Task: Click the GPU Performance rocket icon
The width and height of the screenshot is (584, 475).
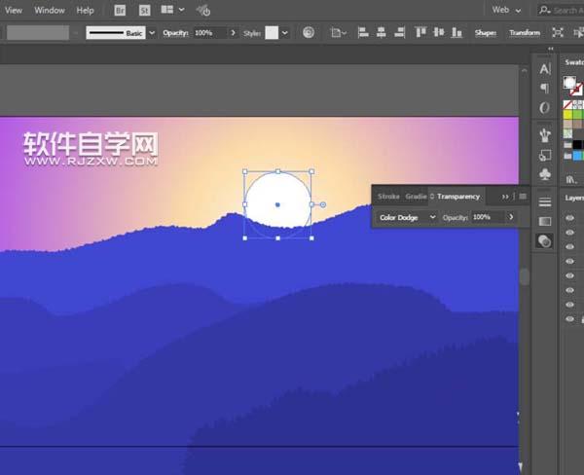Action: coord(203,11)
